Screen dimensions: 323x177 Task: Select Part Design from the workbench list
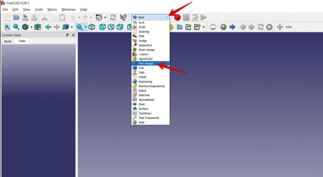pyautogui.click(x=146, y=63)
